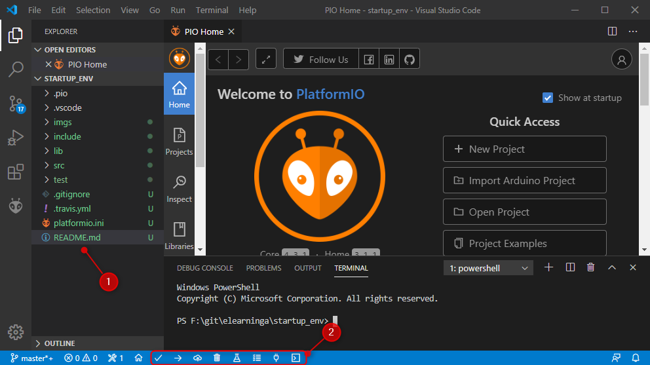Click the Open Project button
This screenshot has width=650, height=365.
(524, 212)
